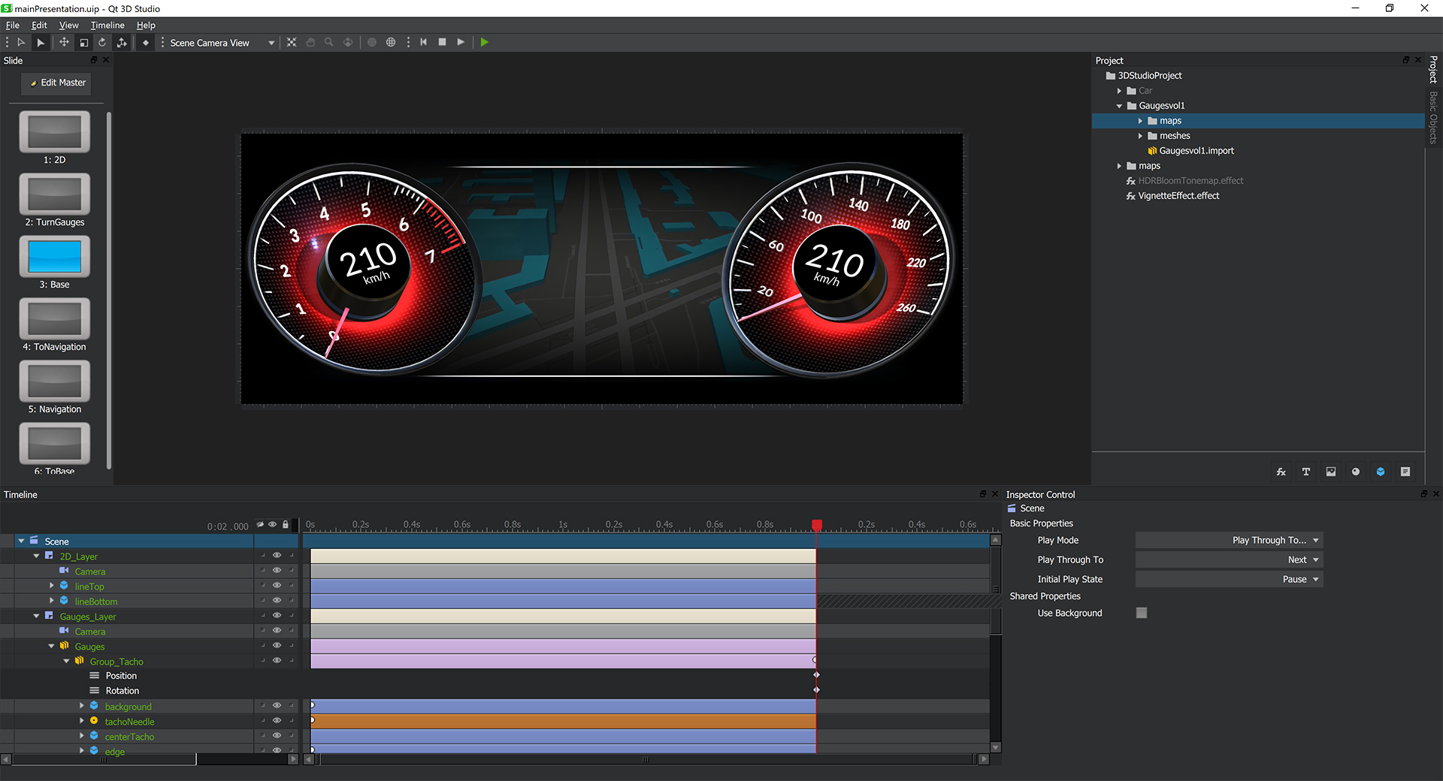Enable the Use Background checkbox
1443x781 pixels.
[x=1142, y=613]
